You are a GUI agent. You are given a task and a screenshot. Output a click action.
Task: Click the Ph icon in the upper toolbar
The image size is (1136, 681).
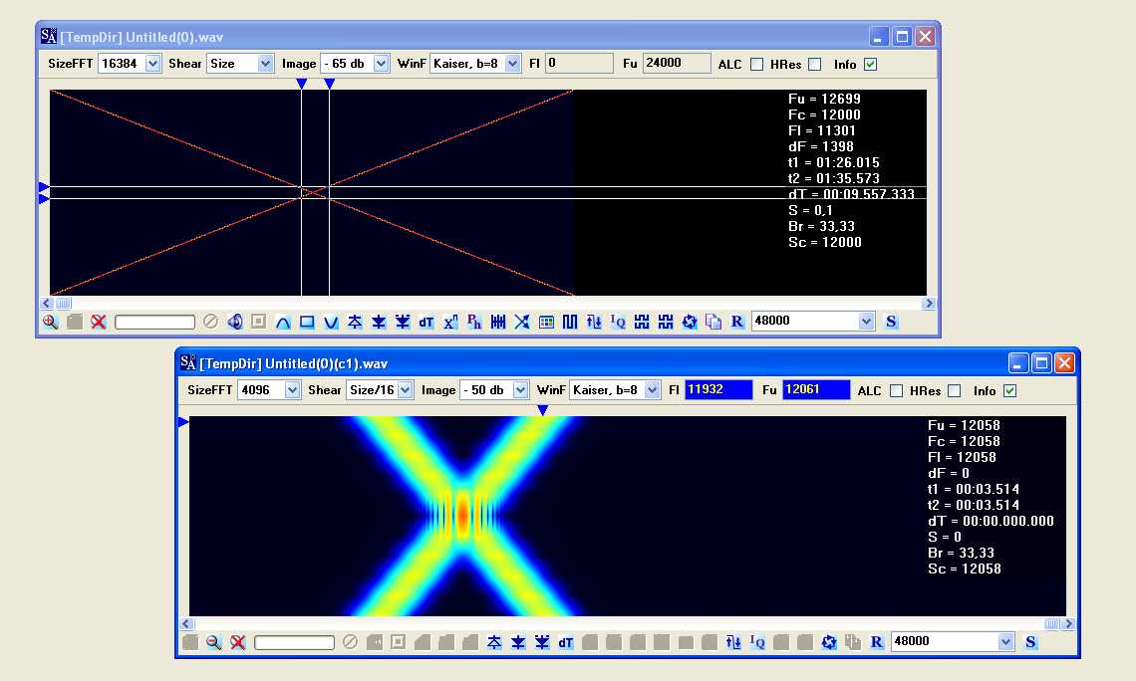click(474, 322)
